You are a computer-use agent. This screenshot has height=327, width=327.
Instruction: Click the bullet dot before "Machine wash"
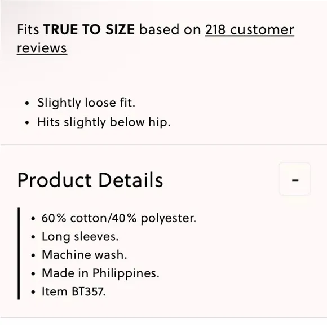pyautogui.click(x=33, y=255)
